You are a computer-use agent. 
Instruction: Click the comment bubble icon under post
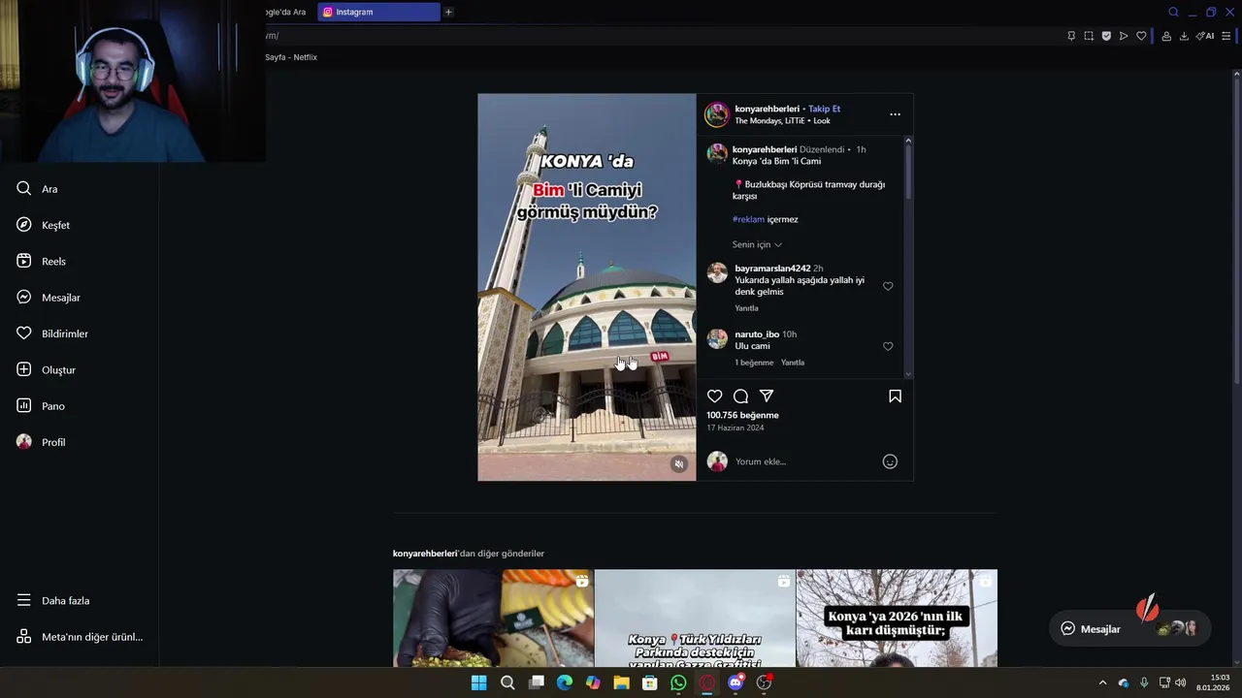(740, 396)
